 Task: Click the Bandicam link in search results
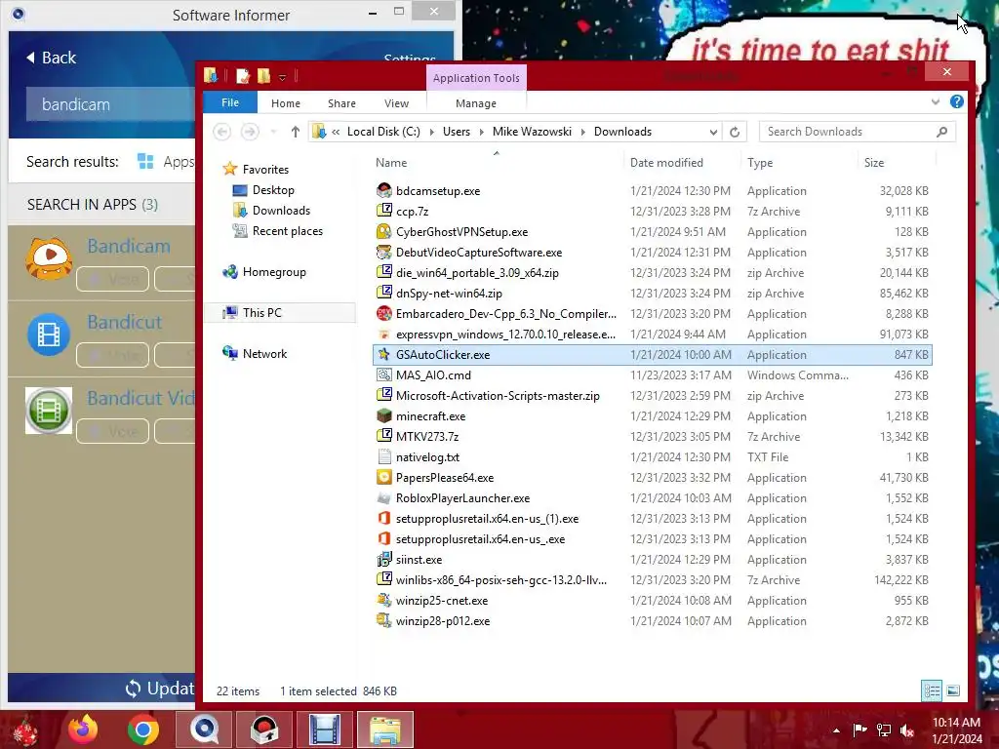(x=129, y=246)
